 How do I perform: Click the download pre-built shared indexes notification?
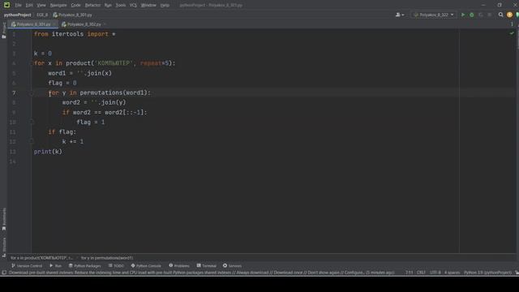[202, 273]
